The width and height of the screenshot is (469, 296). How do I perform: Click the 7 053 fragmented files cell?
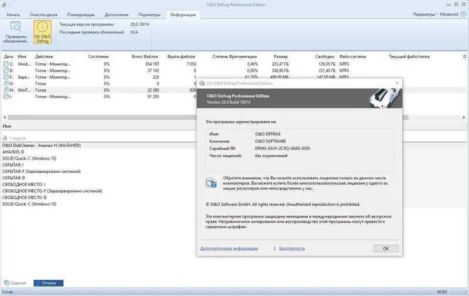pyautogui.click(x=191, y=64)
